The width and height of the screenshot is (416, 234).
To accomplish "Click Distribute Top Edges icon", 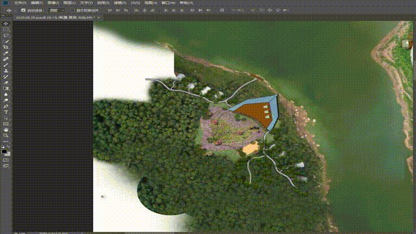I will click(x=166, y=10).
